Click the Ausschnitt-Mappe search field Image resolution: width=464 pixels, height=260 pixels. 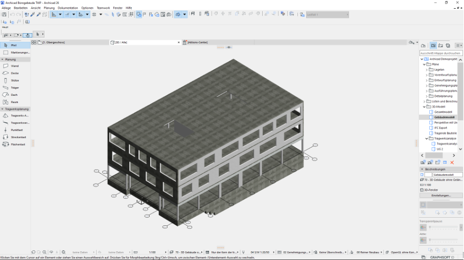(x=440, y=53)
